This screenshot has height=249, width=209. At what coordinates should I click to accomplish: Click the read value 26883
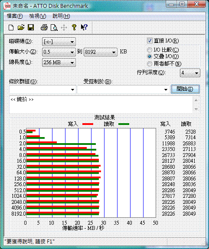point(189,144)
